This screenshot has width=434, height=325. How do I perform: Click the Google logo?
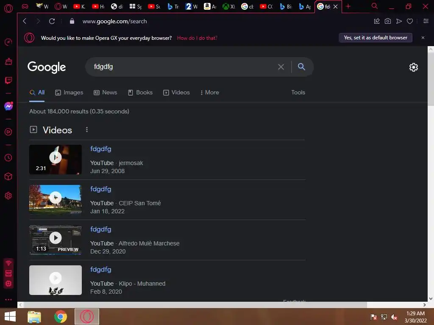(47, 67)
